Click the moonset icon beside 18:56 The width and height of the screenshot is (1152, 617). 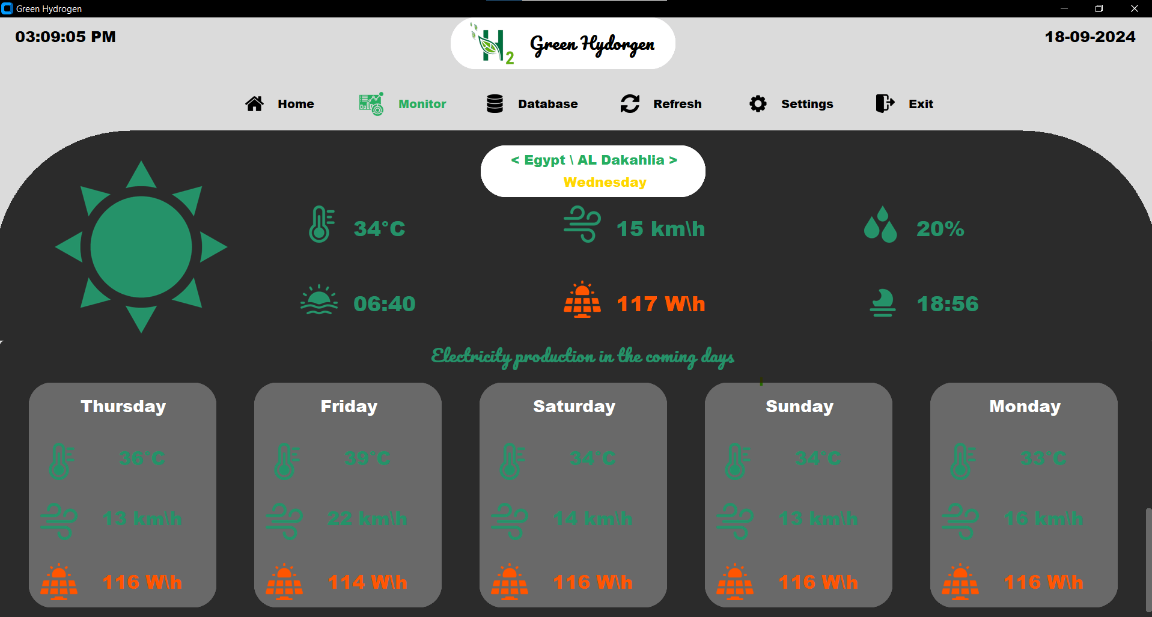point(883,302)
